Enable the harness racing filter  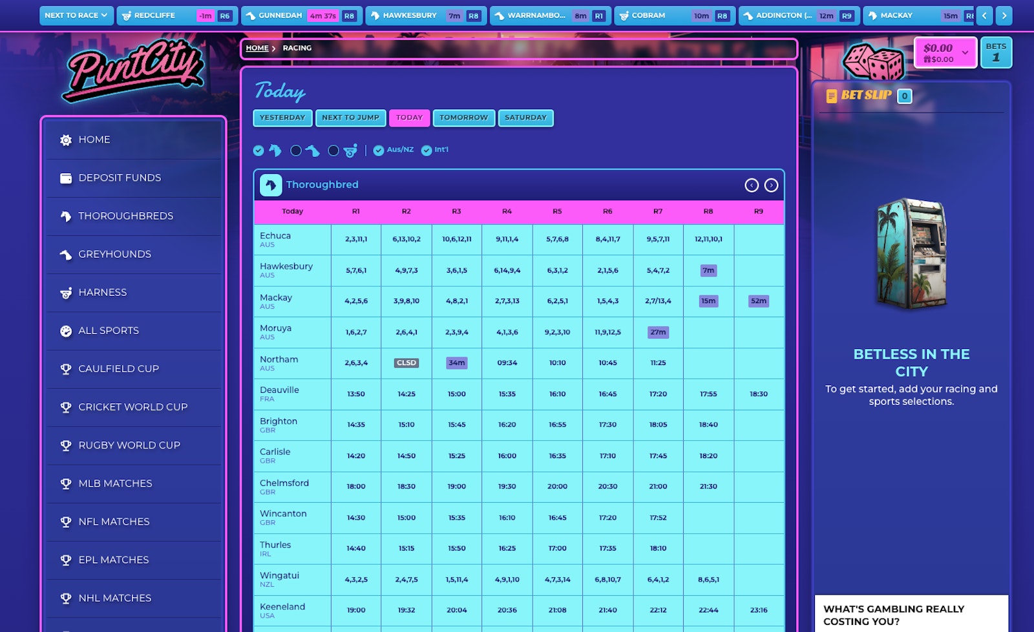[x=333, y=151]
